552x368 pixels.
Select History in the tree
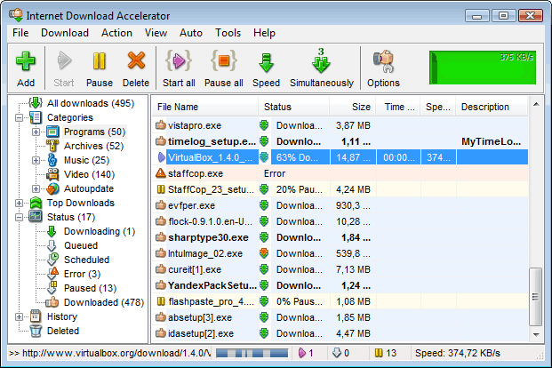pos(62,316)
